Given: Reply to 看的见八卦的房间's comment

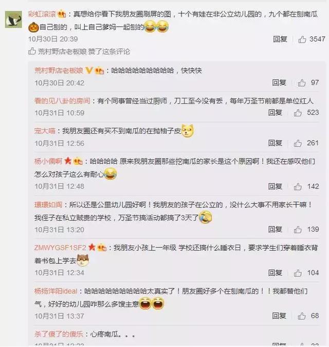Looking at the screenshot, I should [x=275, y=112].
